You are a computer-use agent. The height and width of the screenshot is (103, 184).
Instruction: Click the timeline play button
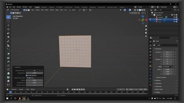coord(79,90)
